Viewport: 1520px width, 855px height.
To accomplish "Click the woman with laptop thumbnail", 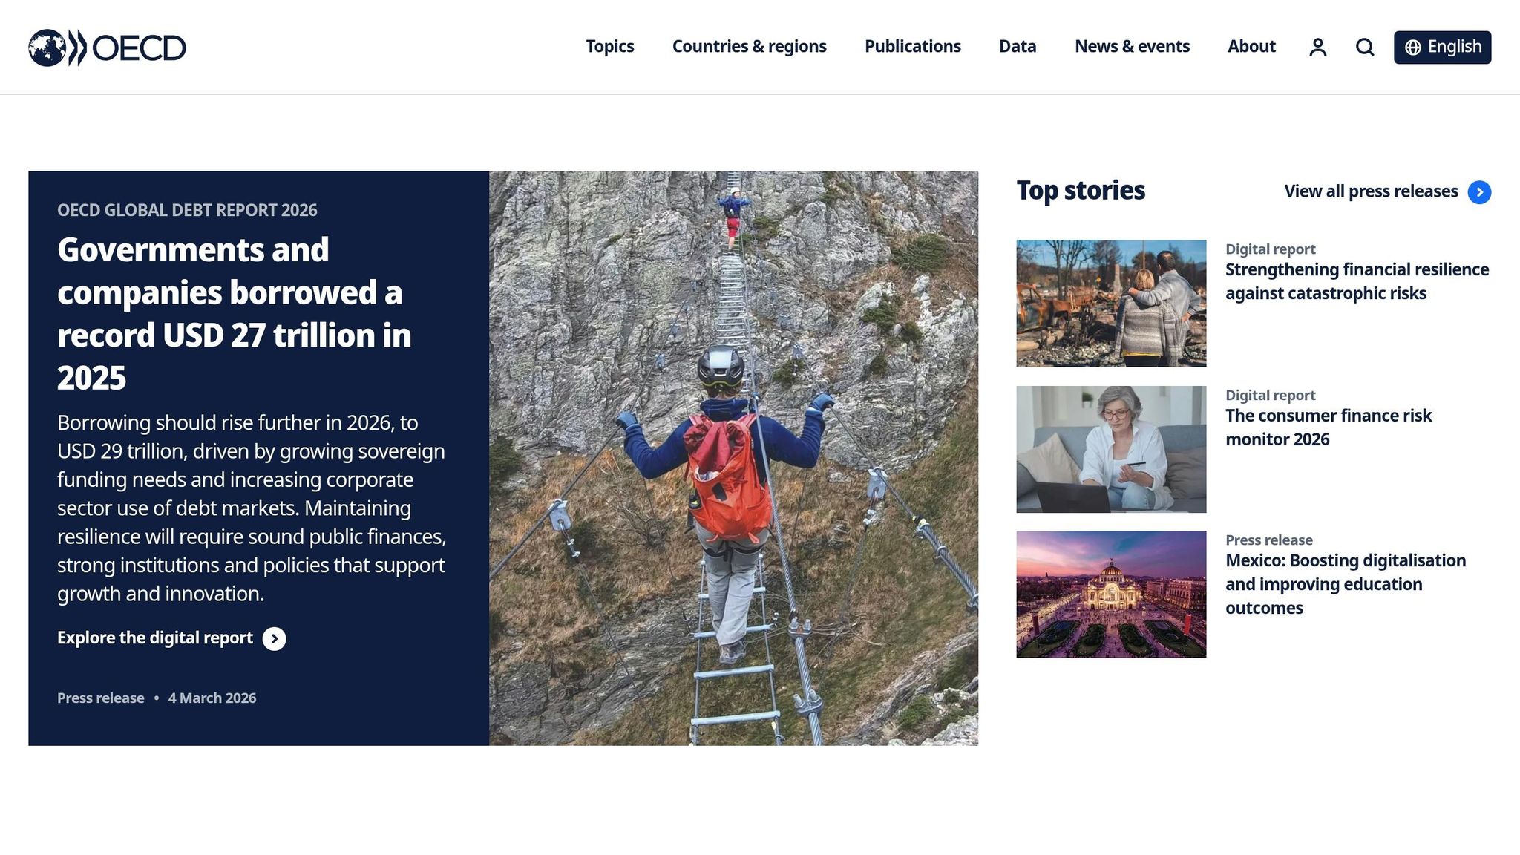I will 1110,449.
